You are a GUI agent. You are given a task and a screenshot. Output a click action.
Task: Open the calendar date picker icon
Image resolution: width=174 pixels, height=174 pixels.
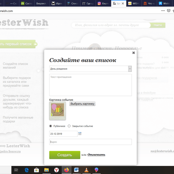(x=80, y=133)
